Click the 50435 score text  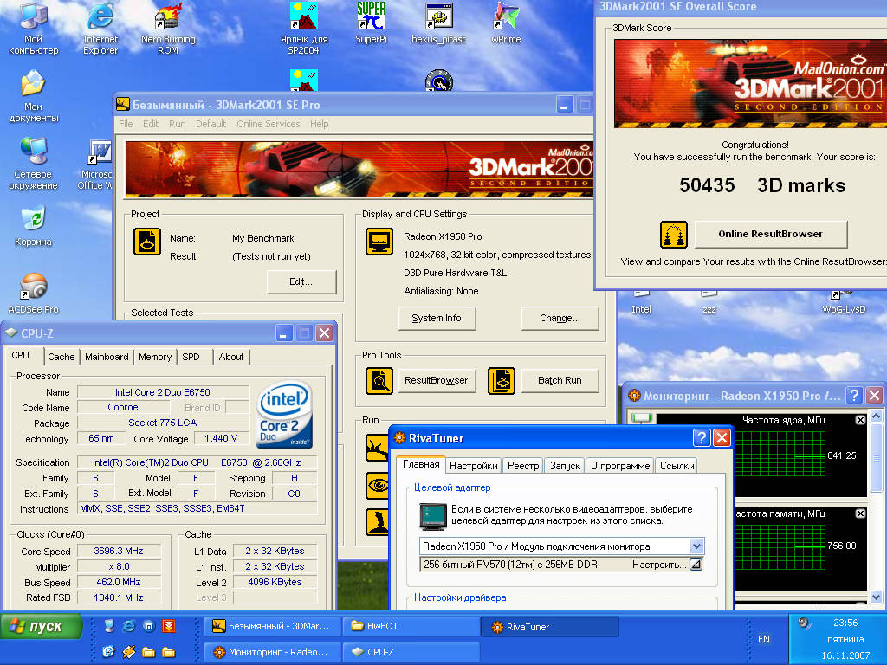(x=707, y=185)
